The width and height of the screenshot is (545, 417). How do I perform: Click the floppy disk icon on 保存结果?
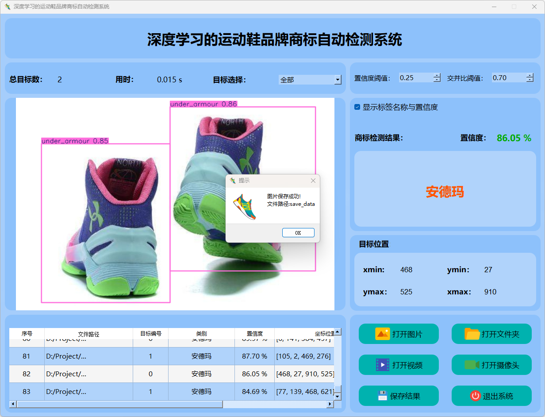[383, 396]
